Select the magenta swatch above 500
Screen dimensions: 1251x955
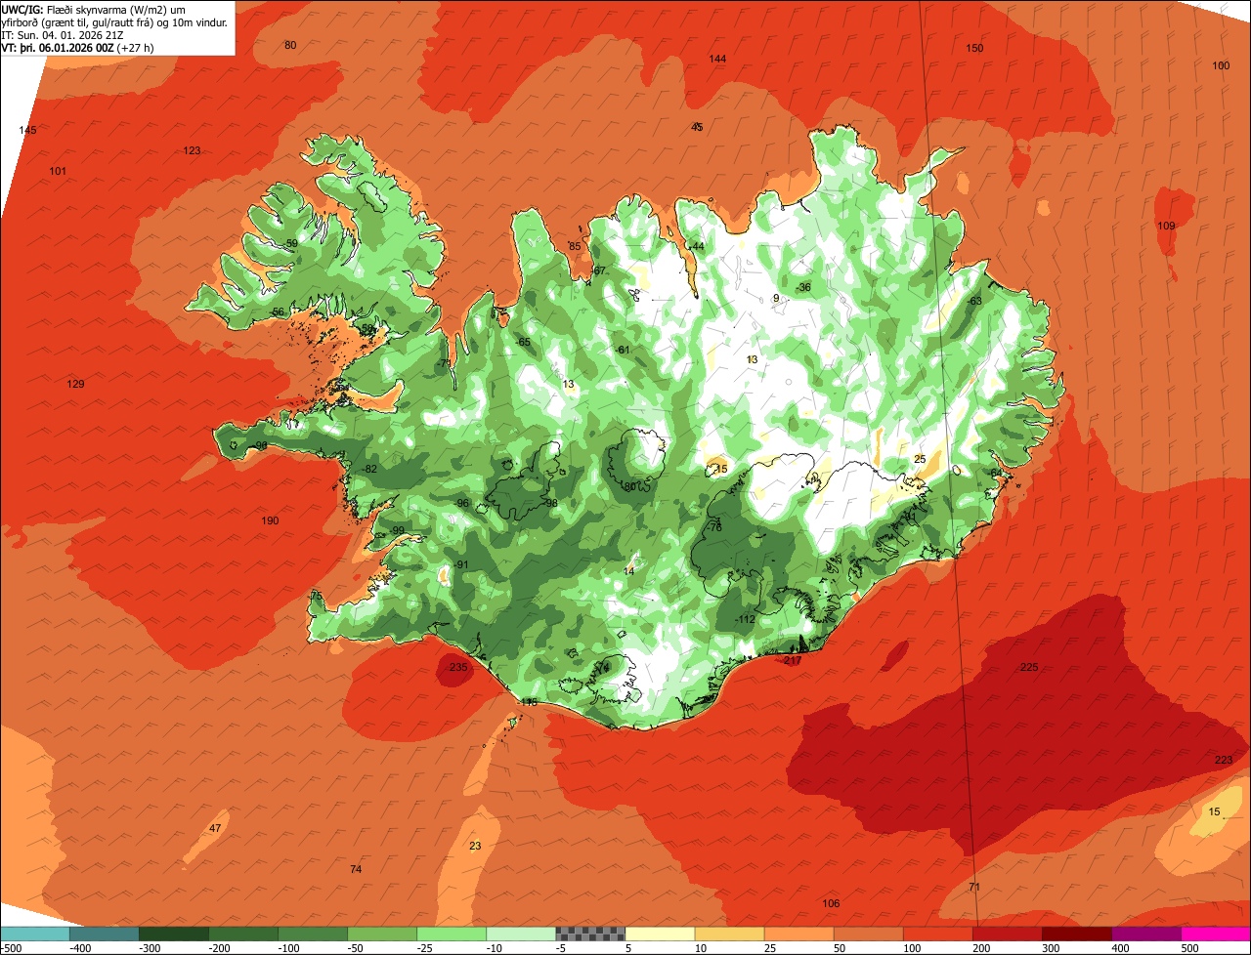tap(1216, 934)
